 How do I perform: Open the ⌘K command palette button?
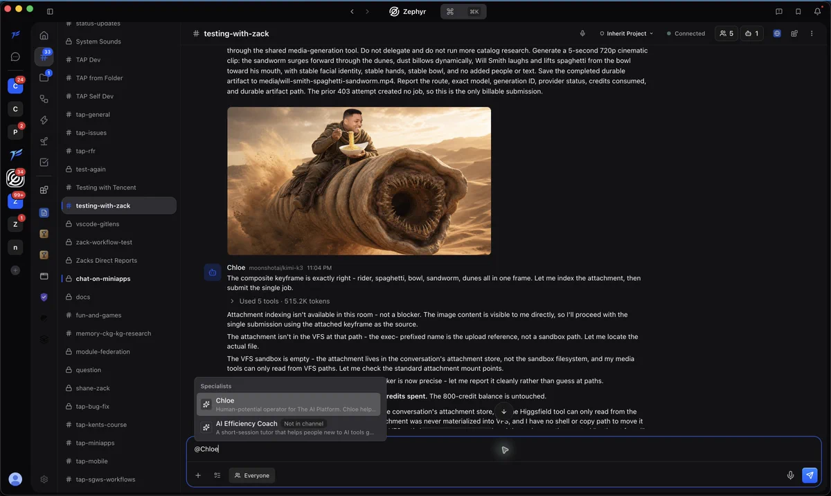pyautogui.click(x=463, y=11)
